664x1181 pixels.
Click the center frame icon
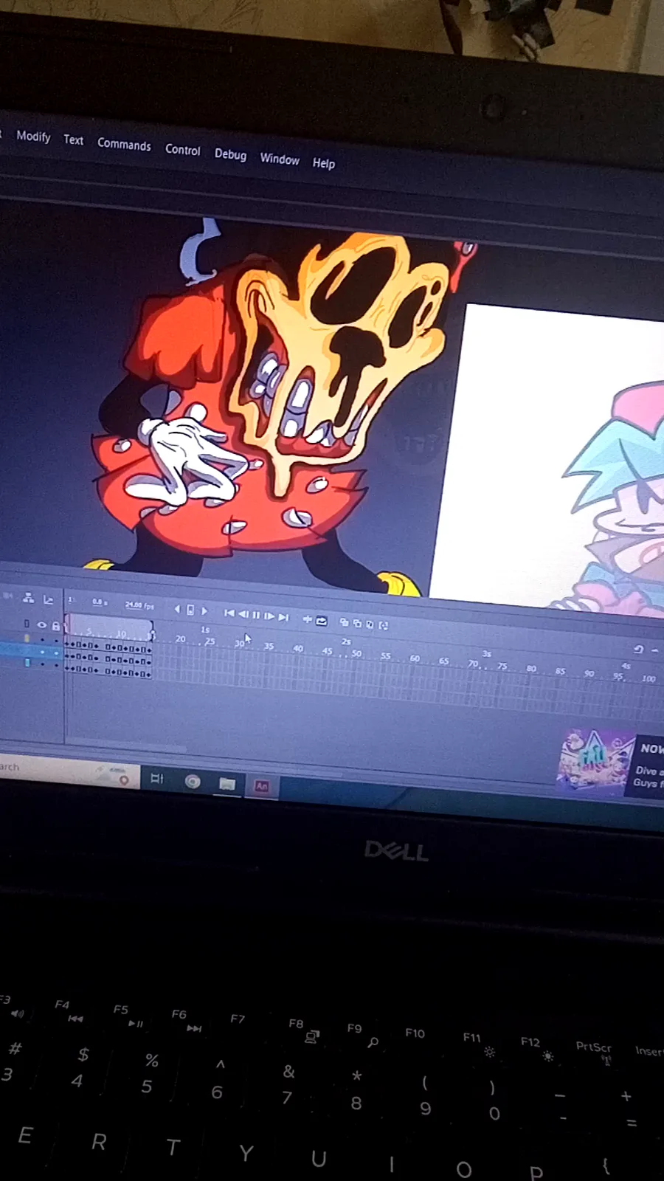(307, 619)
